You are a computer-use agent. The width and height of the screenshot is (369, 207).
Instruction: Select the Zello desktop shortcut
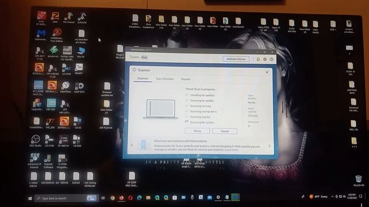click(55, 17)
